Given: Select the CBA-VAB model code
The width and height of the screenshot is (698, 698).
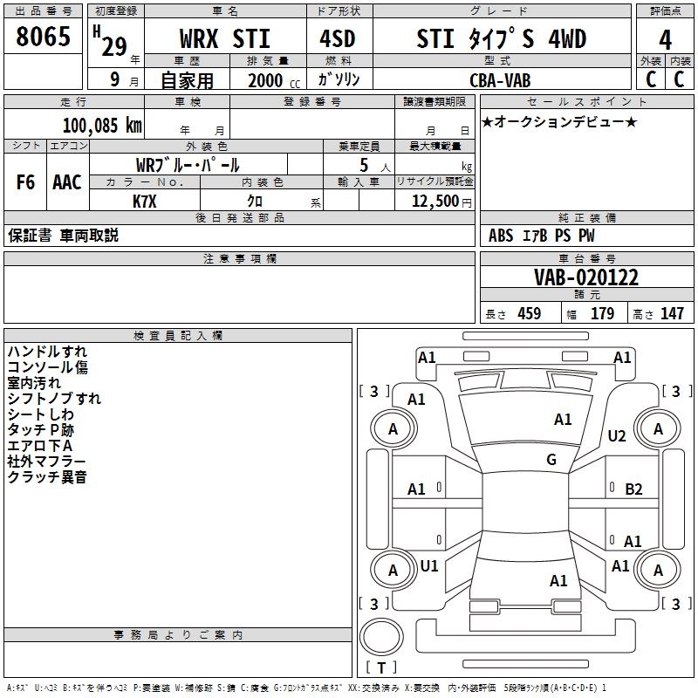Looking at the screenshot, I should [497, 79].
